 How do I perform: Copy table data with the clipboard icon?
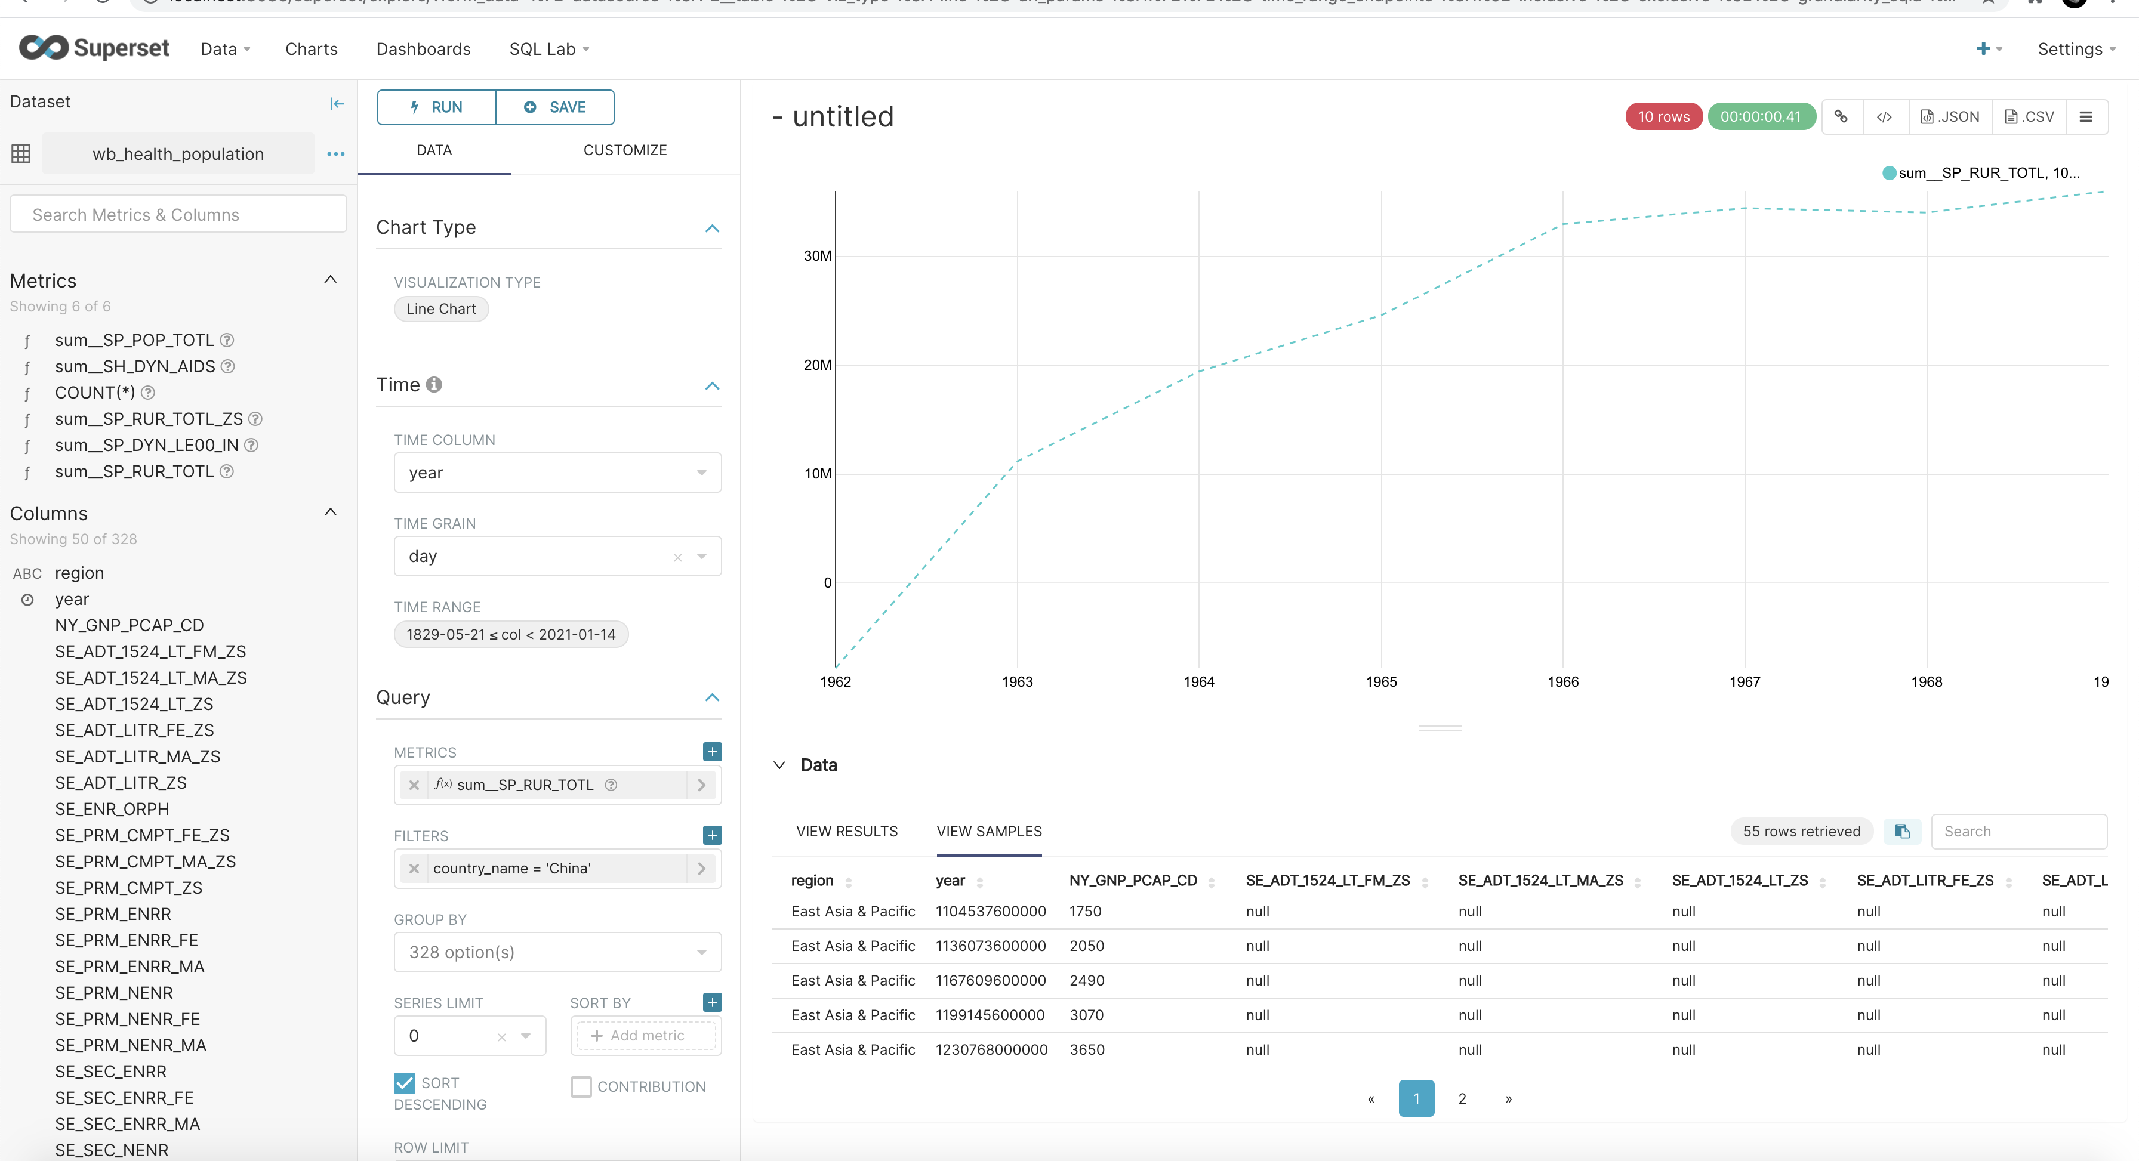point(1902,830)
